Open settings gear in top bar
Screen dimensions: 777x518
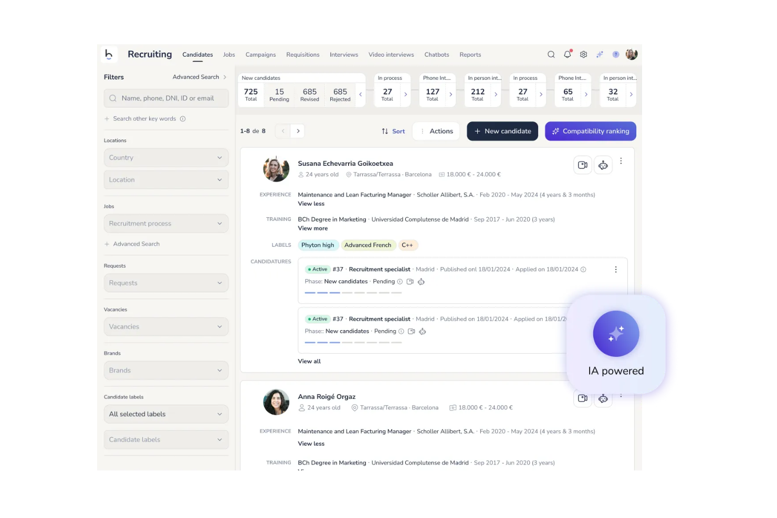[x=583, y=55]
